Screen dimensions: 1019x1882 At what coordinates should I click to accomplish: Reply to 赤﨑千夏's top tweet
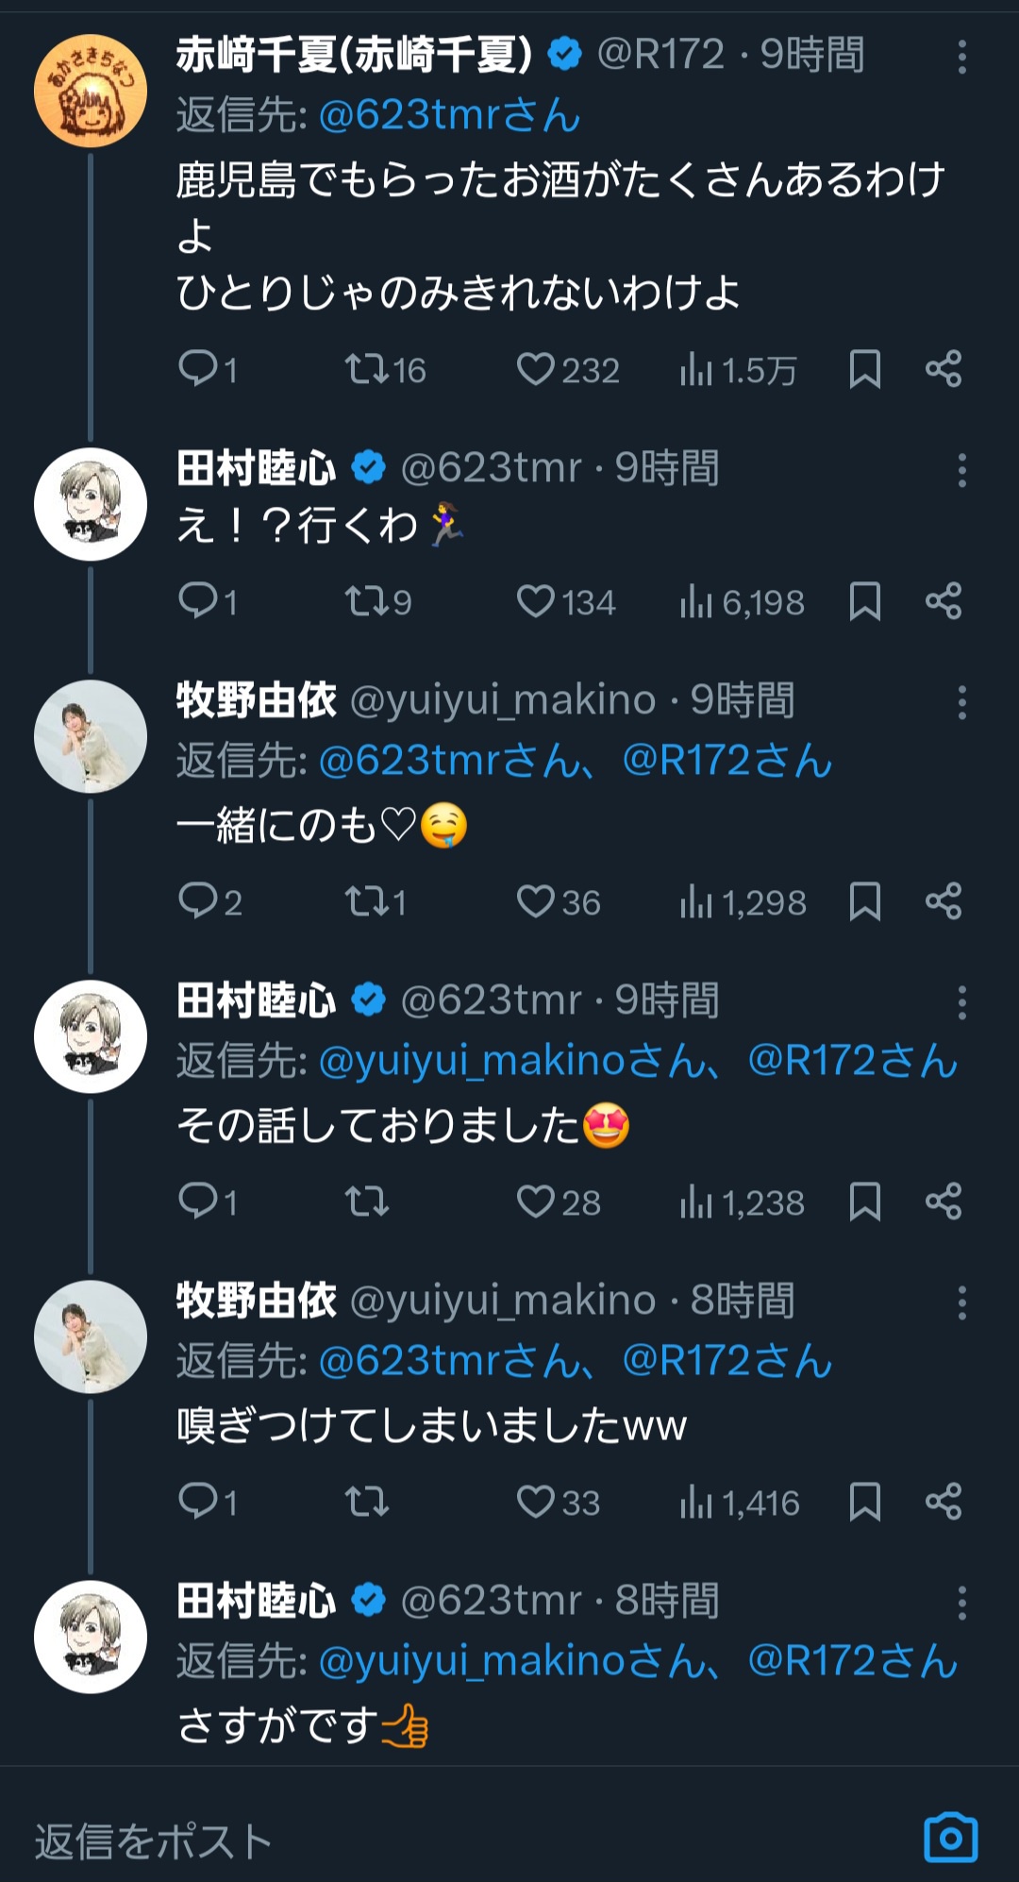(198, 369)
